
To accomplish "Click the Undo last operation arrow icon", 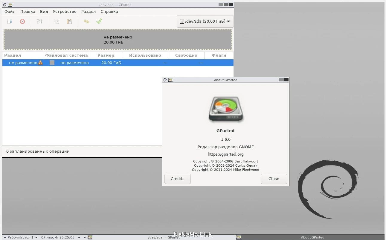I will pos(86,21).
